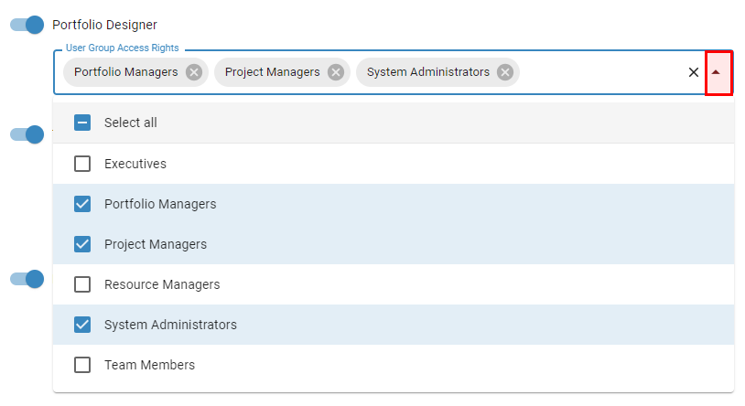Toggle the second switch below Portfolio Designer
This screenshot has width=745, height=406.
(27, 134)
